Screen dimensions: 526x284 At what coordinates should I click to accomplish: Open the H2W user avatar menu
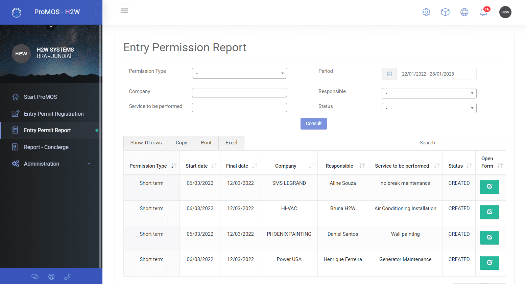[x=505, y=12]
